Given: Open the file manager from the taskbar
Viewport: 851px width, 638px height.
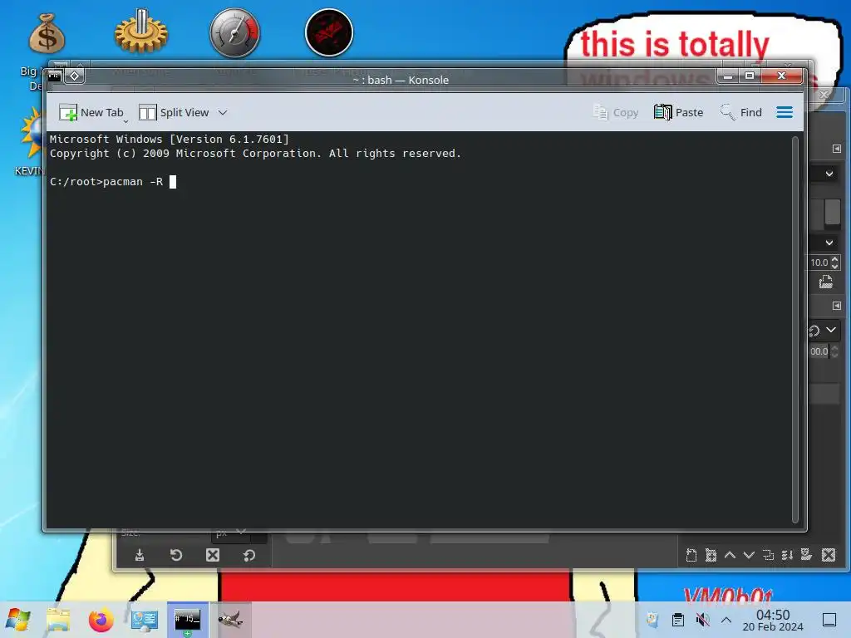Looking at the screenshot, I should 57,620.
